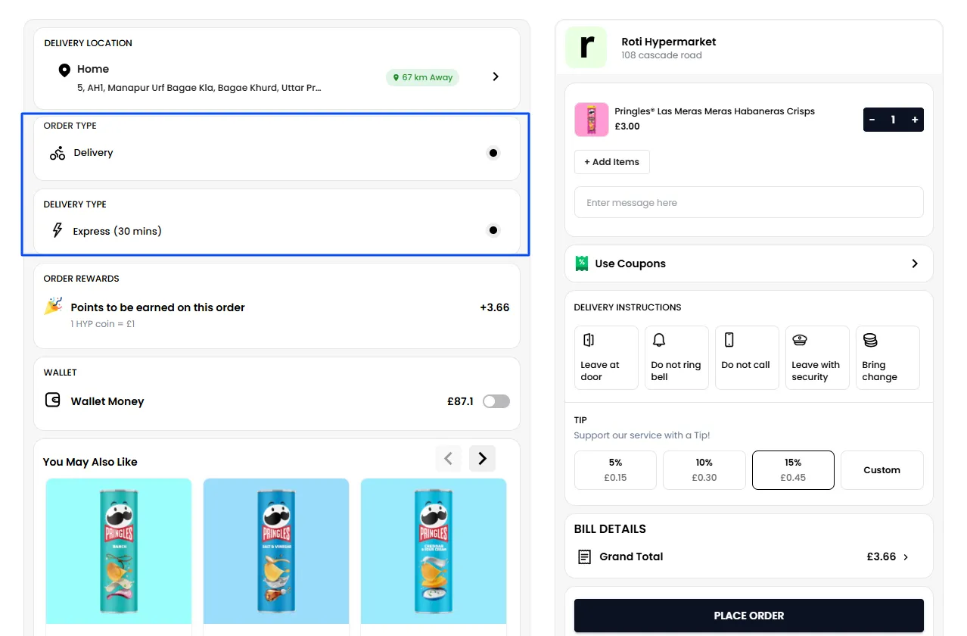Click the 1 HYP coin = £1 text
The height and width of the screenshot is (636, 967).
(x=103, y=324)
